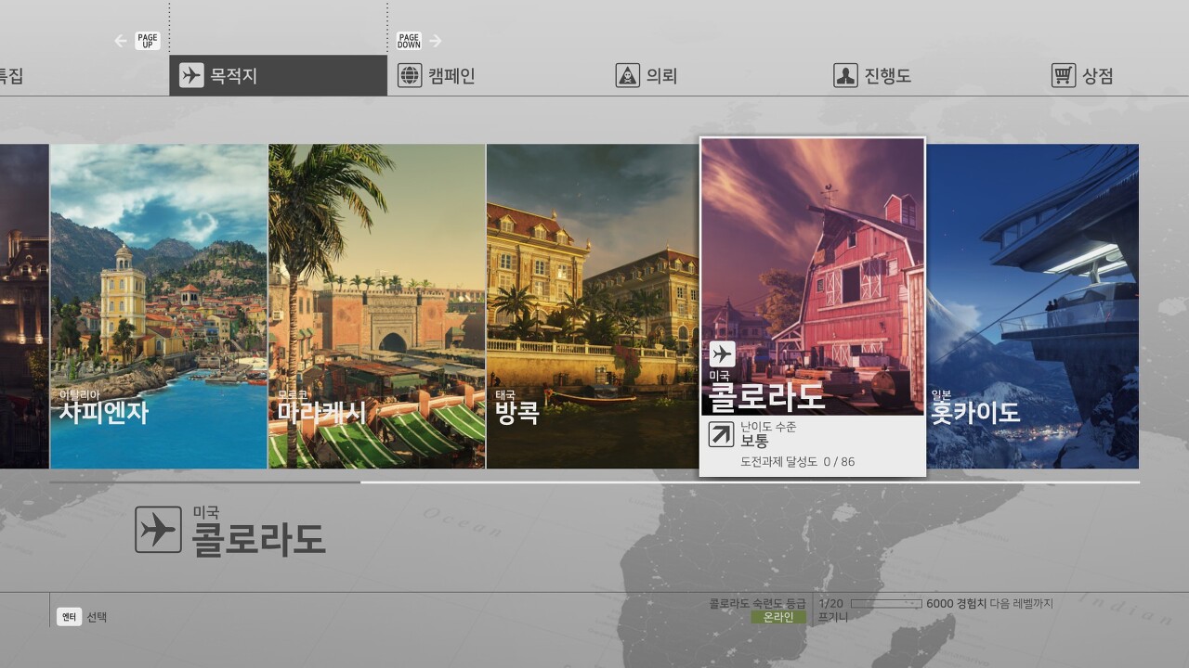Click the large airplane icon beside 미국 콜로라도

(x=158, y=530)
